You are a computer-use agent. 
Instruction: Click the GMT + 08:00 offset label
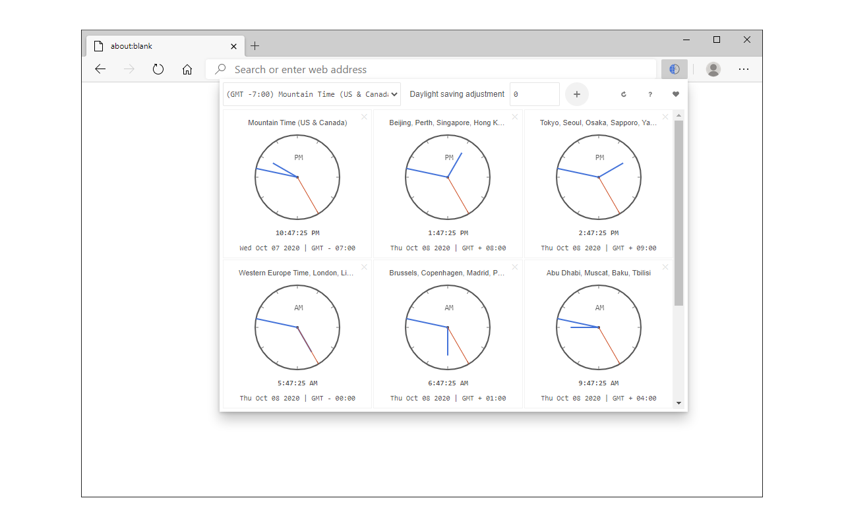pos(484,248)
